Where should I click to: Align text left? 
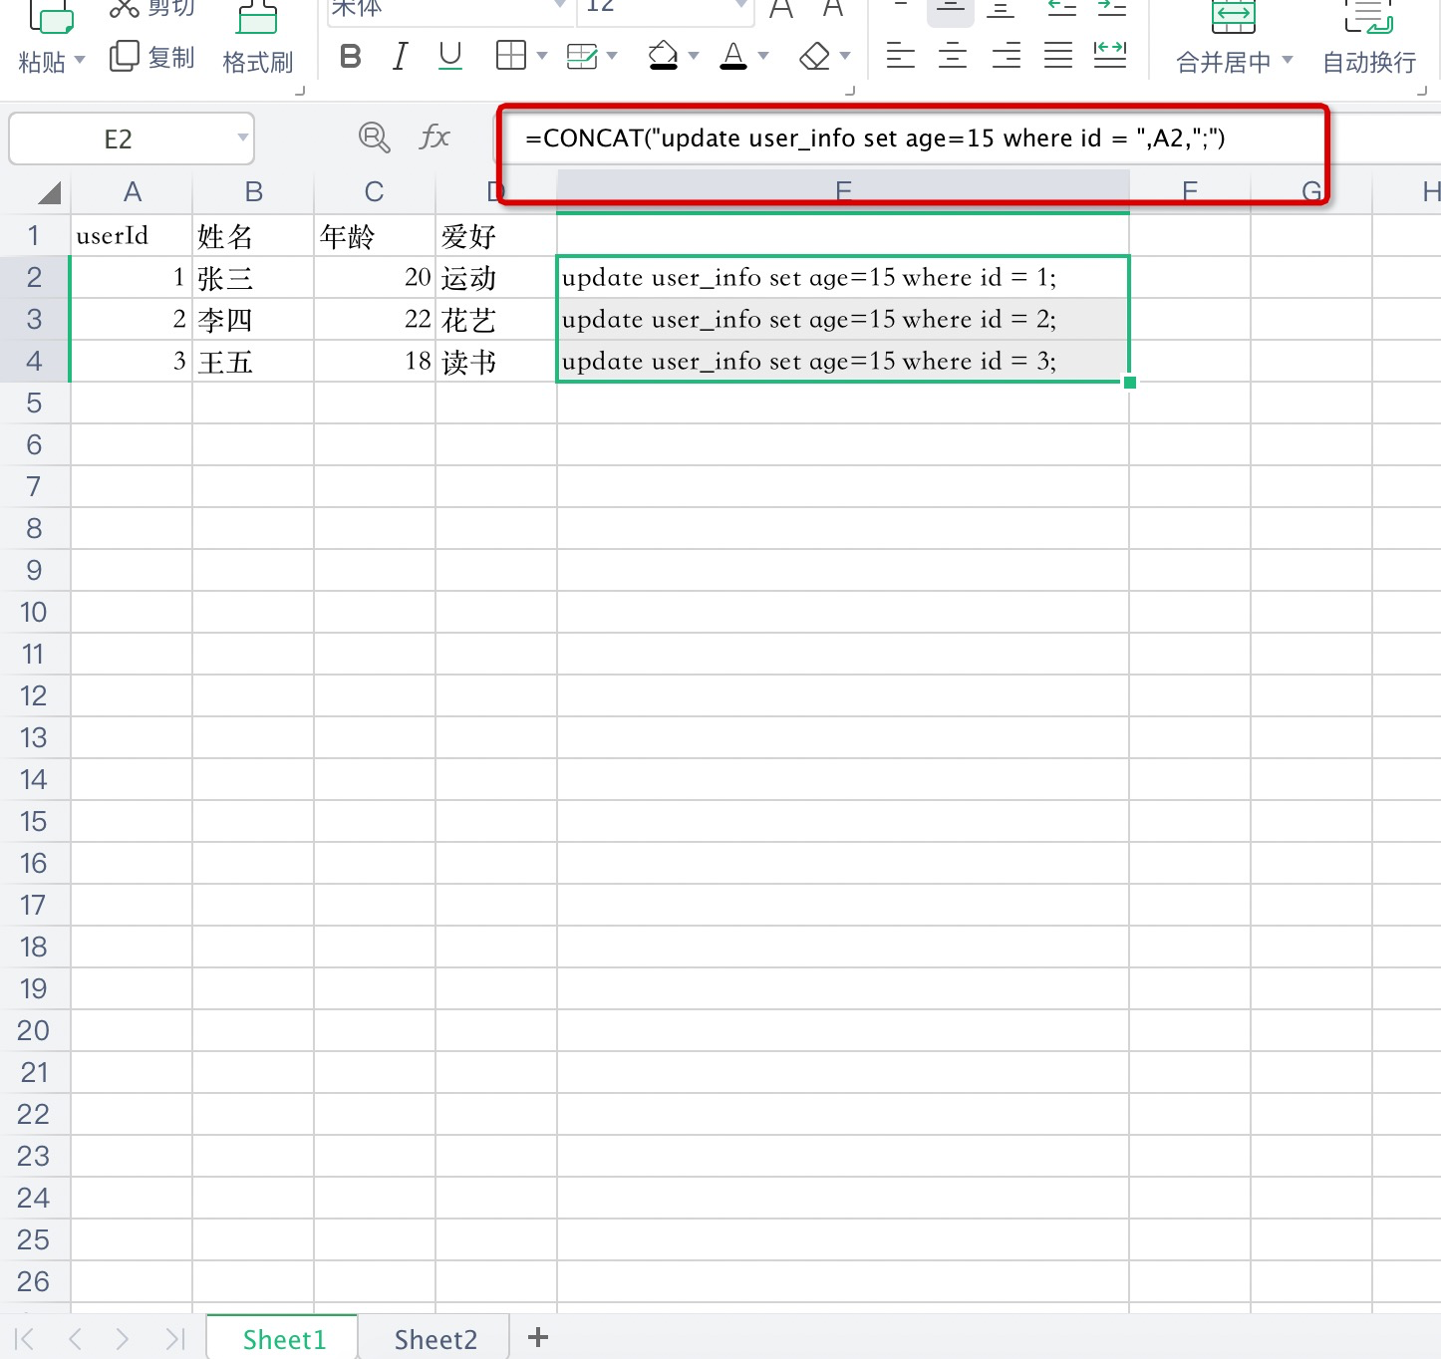pyautogui.click(x=901, y=55)
